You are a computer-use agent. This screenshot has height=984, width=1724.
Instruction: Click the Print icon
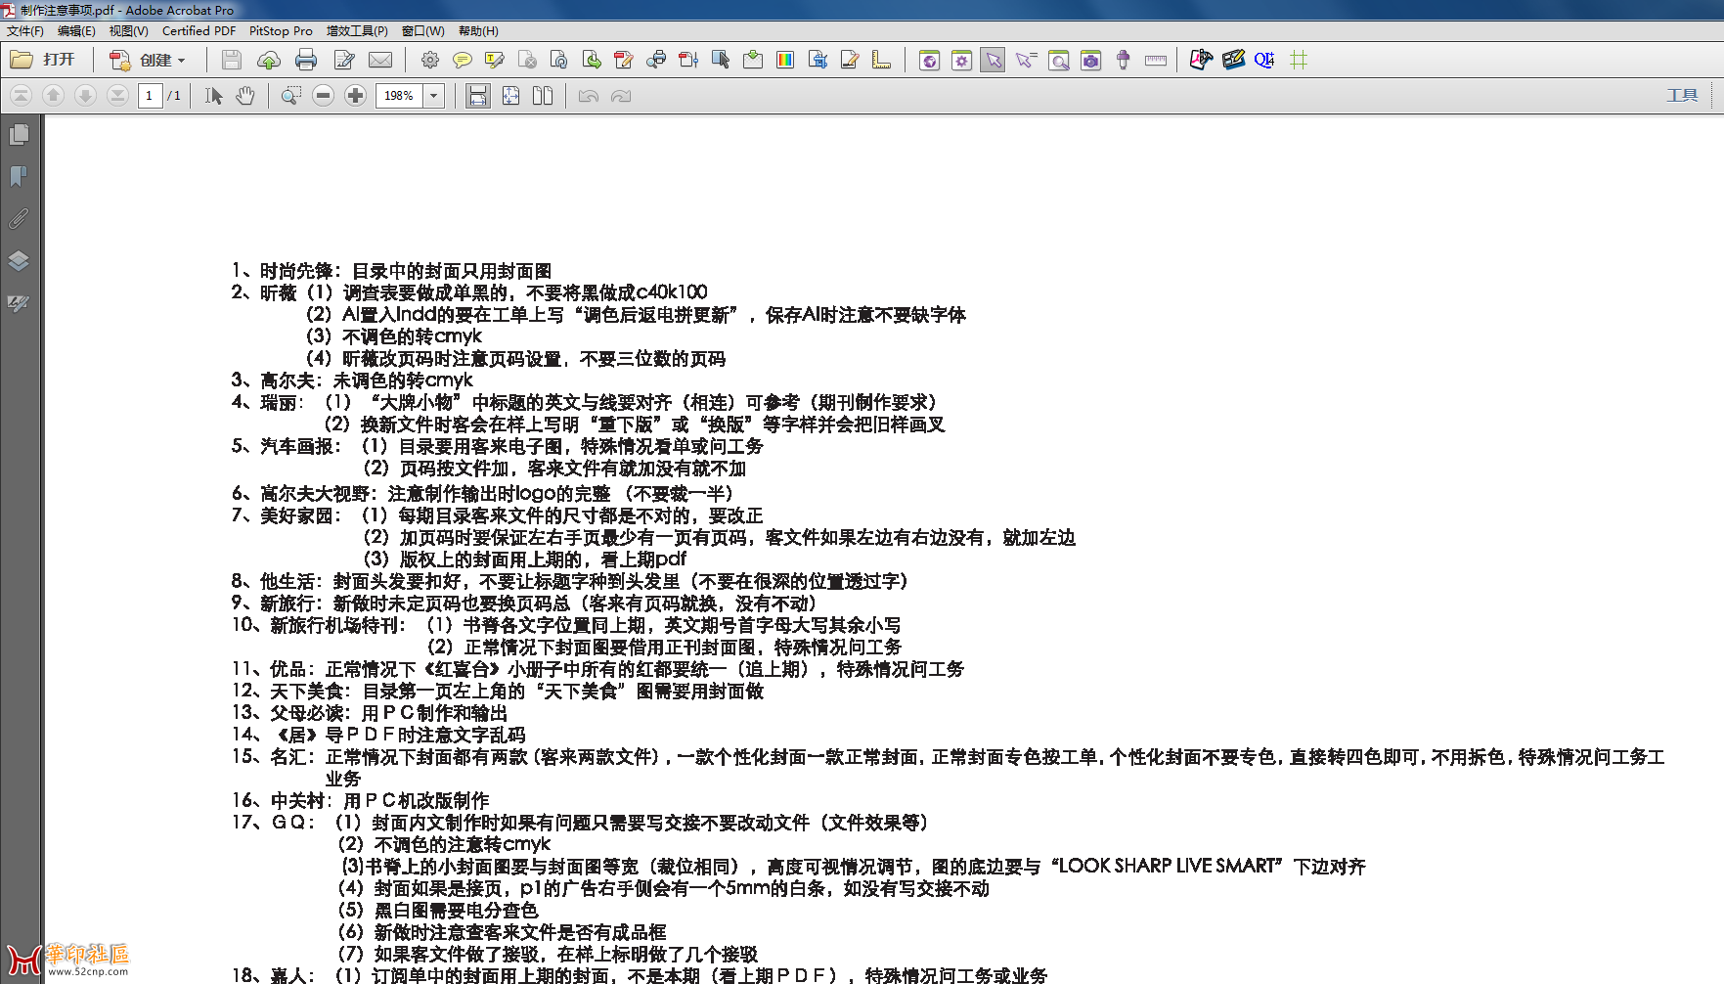pos(306,60)
